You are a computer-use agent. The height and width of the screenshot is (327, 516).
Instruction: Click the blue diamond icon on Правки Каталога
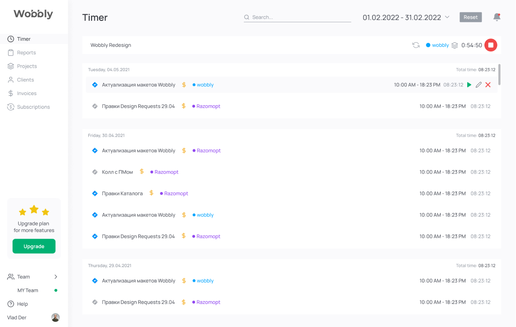coord(95,193)
